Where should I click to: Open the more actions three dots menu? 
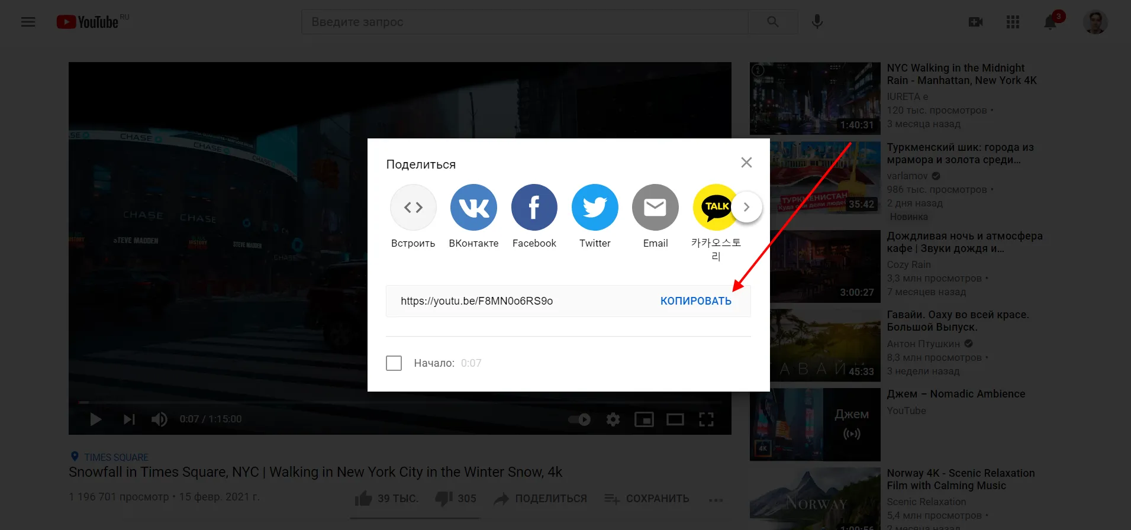716,500
